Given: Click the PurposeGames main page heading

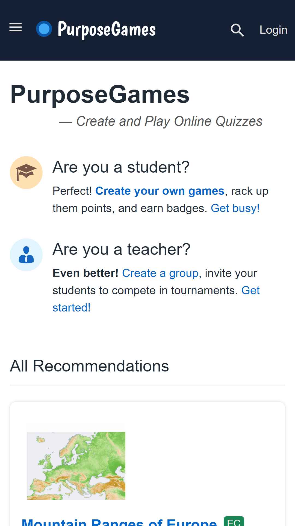Looking at the screenshot, I should click(100, 94).
